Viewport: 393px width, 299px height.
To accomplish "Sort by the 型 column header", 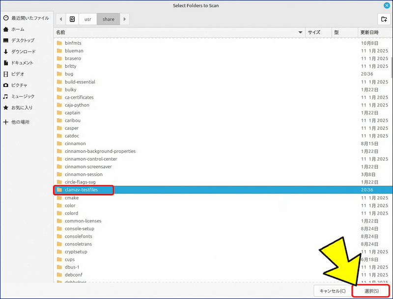I will [x=345, y=32].
